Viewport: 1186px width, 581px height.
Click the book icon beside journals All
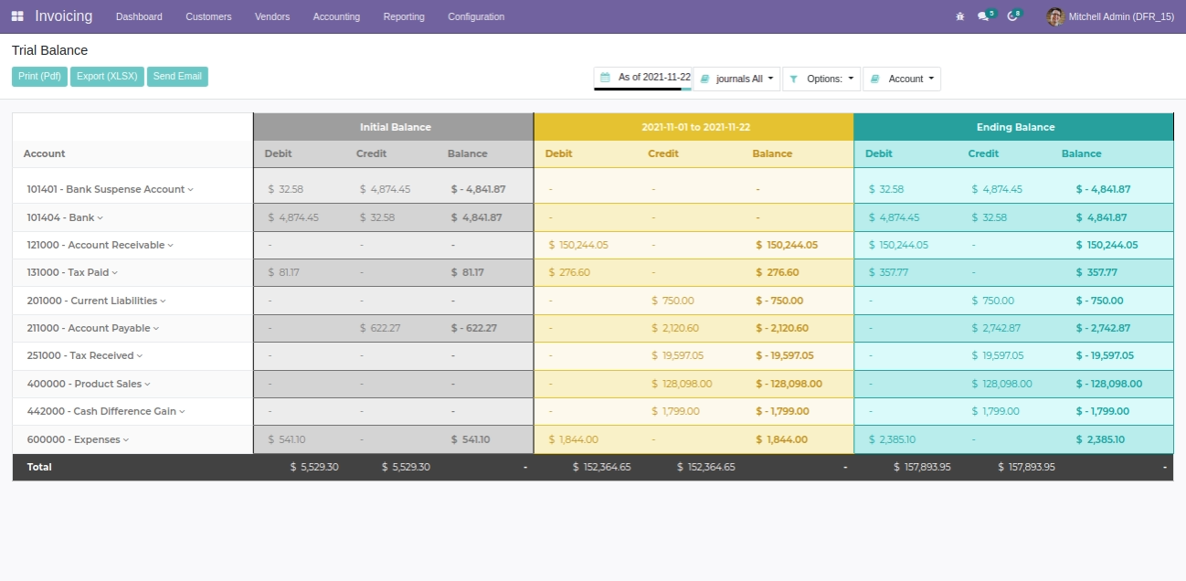[704, 79]
